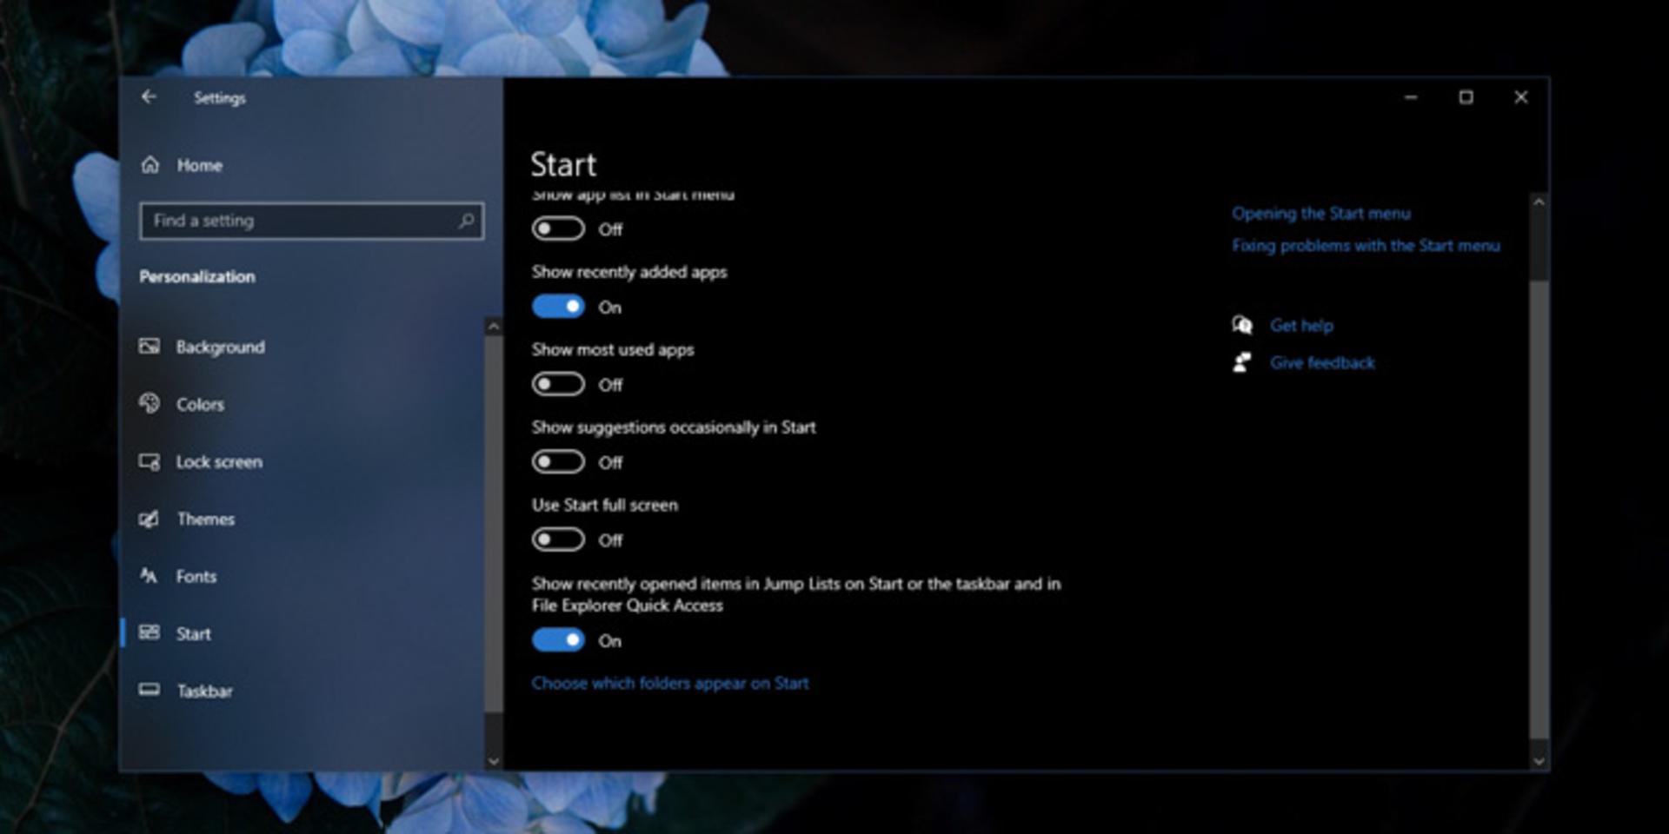The height and width of the screenshot is (834, 1669).
Task: Open the Themes brush icon
Action: click(150, 519)
